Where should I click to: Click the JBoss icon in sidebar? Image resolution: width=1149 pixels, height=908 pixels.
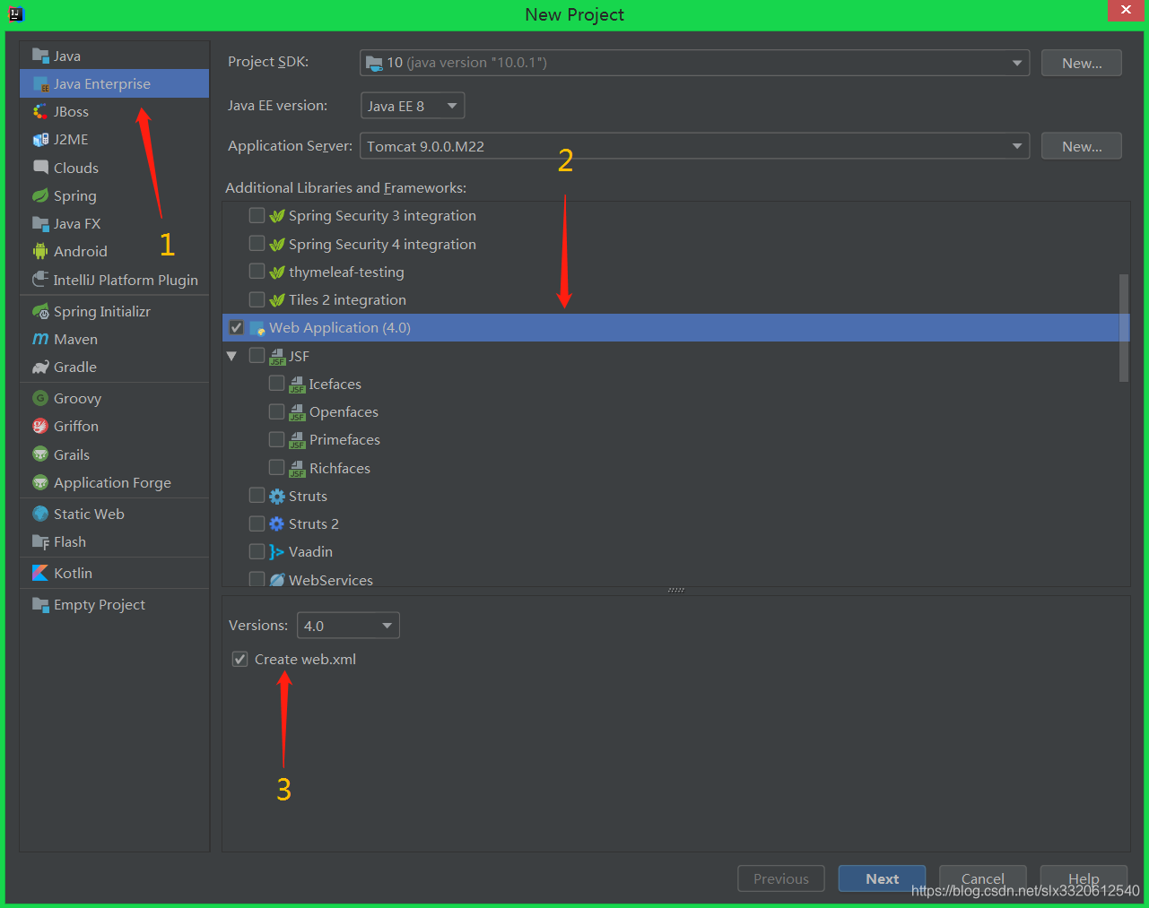click(x=40, y=111)
